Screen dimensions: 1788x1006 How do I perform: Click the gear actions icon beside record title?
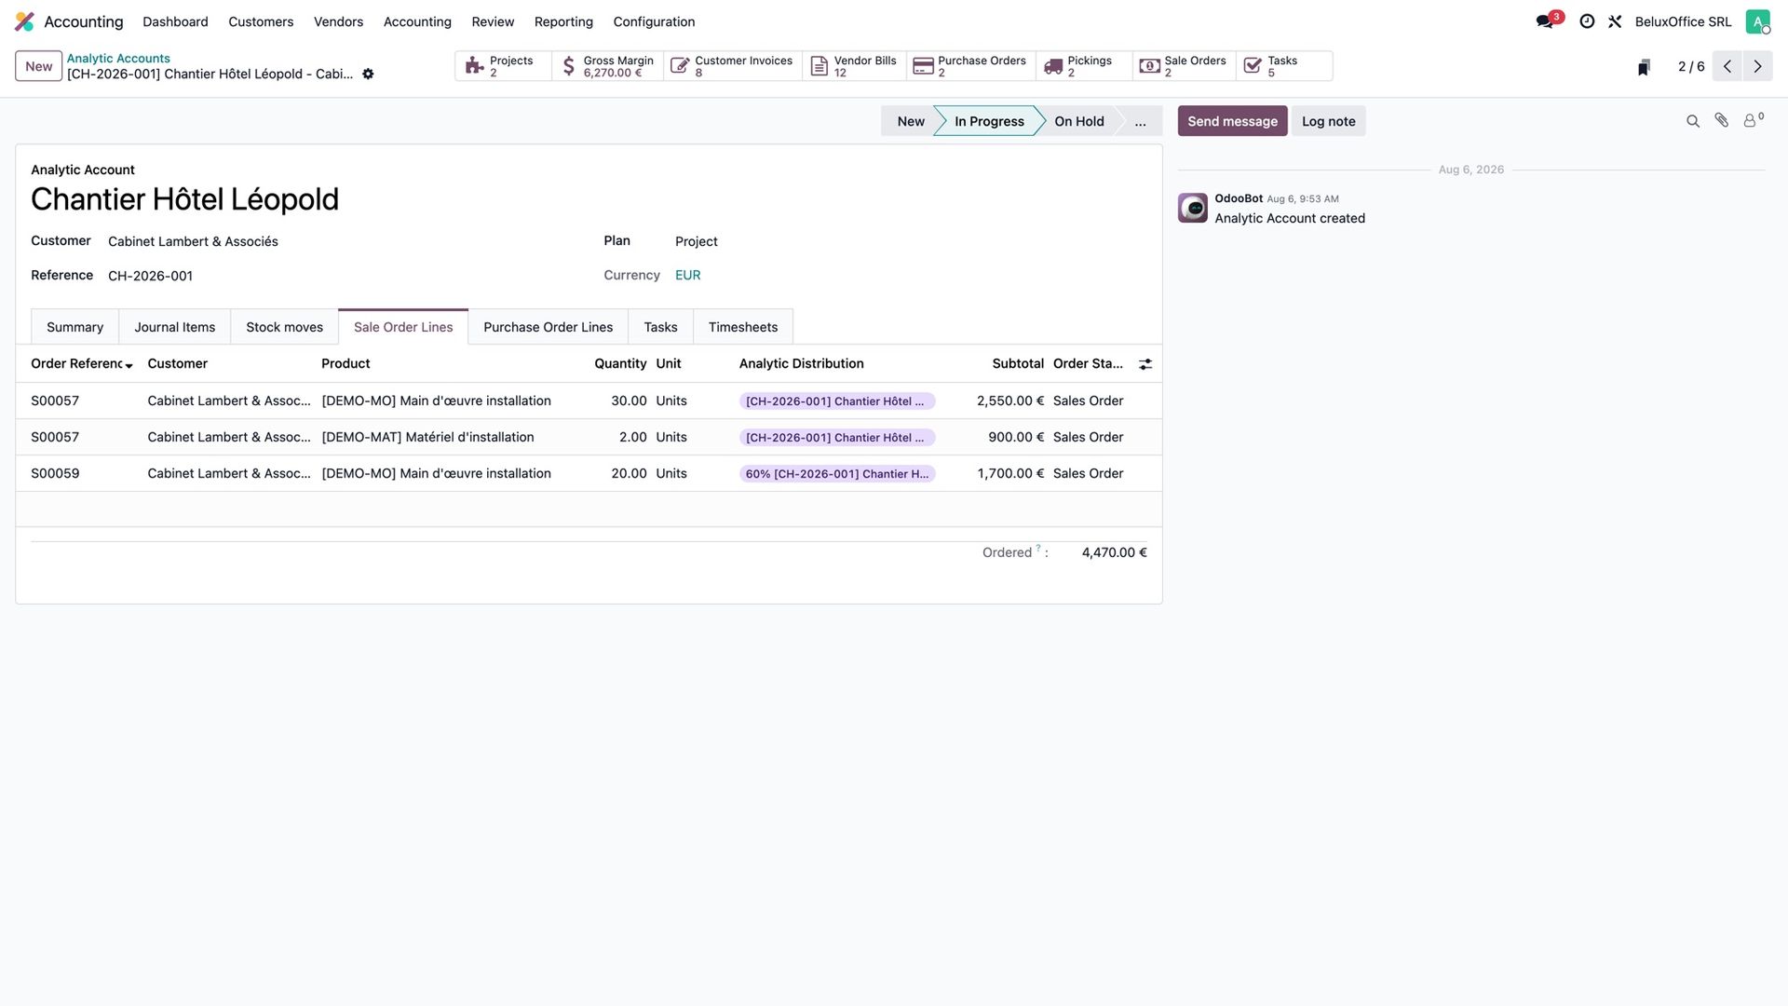click(368, 75)
